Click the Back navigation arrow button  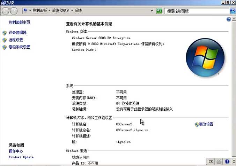[6, 11]
